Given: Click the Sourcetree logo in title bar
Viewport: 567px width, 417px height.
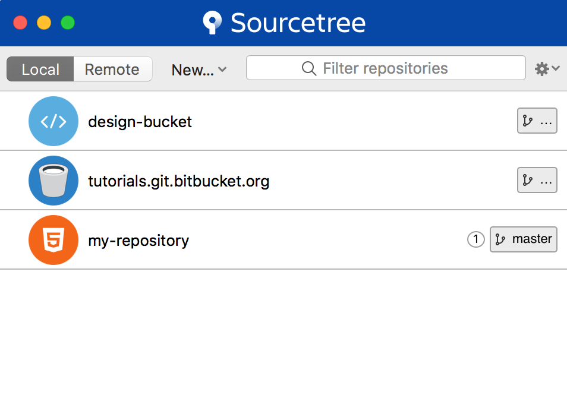Looking at the screenshot, I should pos(212,23).
